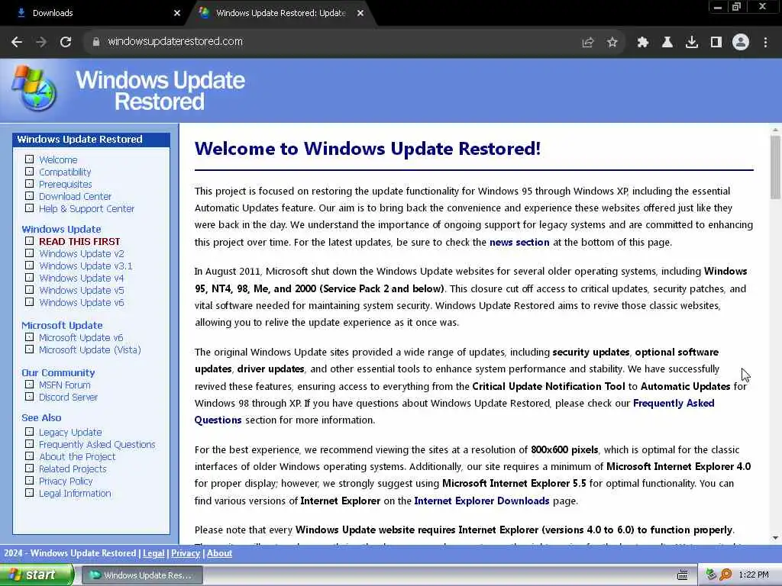Click the 1:22 PM taskbar clock
Image resolution: width=782 pixels, height=586 pixels.
pos(754,575)
